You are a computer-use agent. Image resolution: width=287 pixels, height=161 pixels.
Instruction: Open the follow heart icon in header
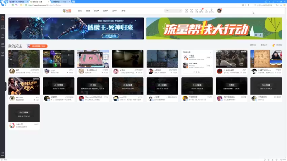tap(192, 10)
